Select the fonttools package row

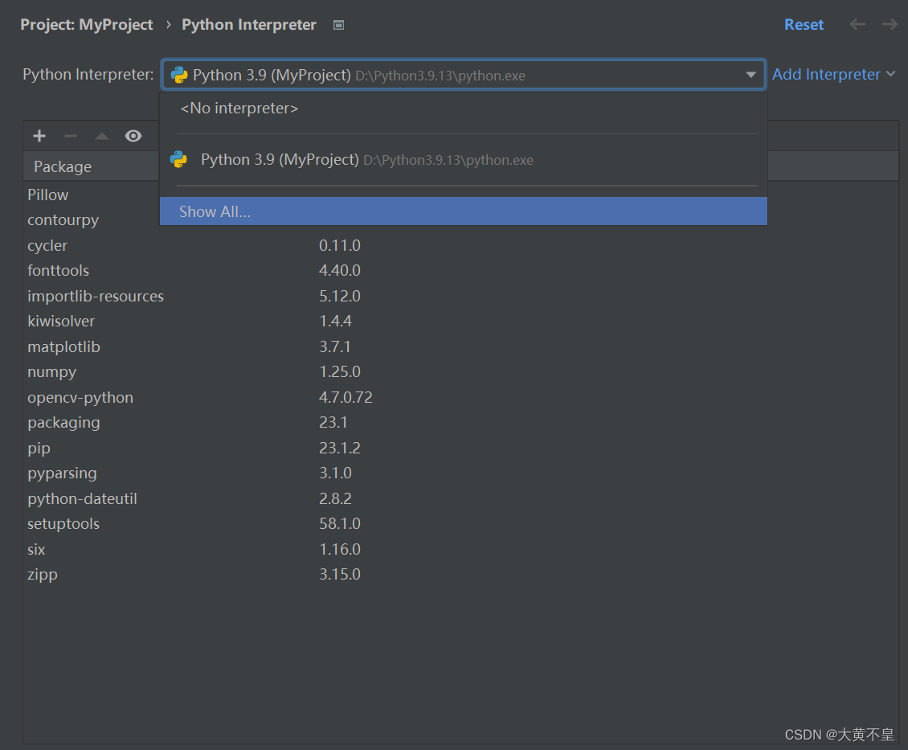[x=461, y=270]
